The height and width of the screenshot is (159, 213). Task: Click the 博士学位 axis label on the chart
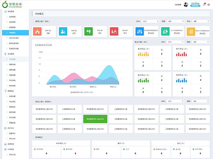pyautogui.click(x=53, y=87)
